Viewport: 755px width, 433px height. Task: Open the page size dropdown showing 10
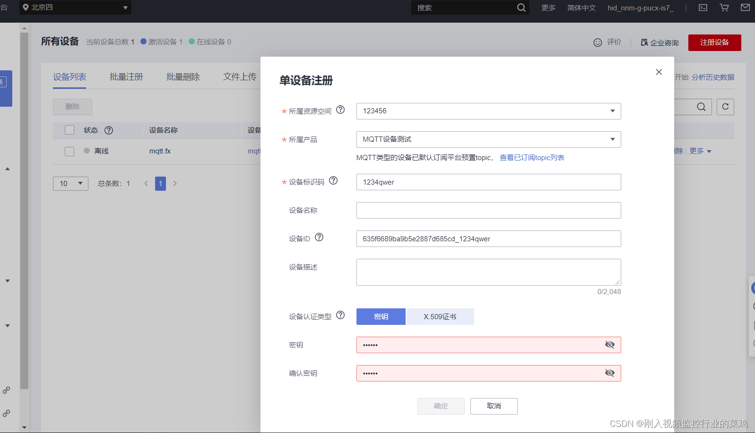click(x=70, y=183)
